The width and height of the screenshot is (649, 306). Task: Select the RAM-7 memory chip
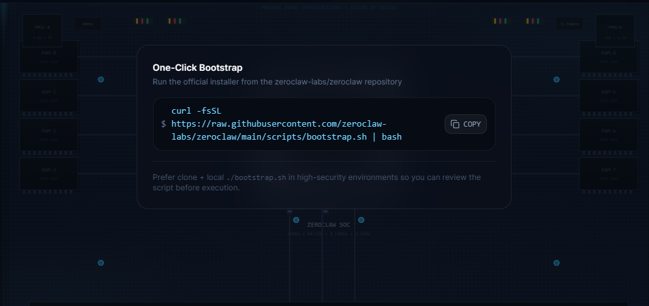coord(609,173)
